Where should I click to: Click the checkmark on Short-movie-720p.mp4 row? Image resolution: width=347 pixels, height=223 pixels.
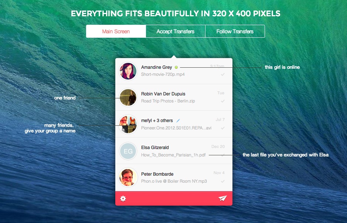click(222, 74)
